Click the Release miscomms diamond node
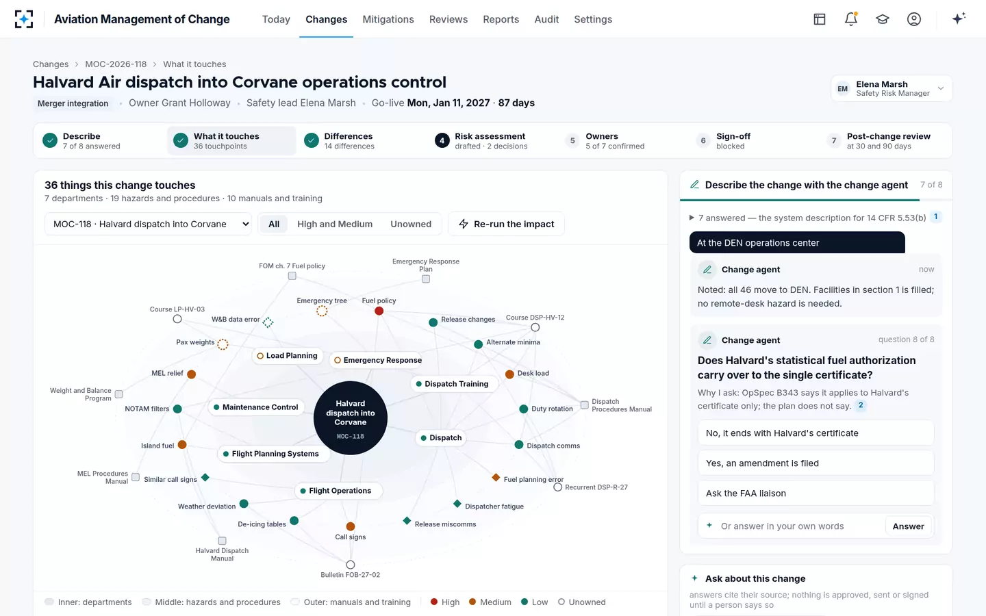Screen dimensions: 986x616 point(407,521)
